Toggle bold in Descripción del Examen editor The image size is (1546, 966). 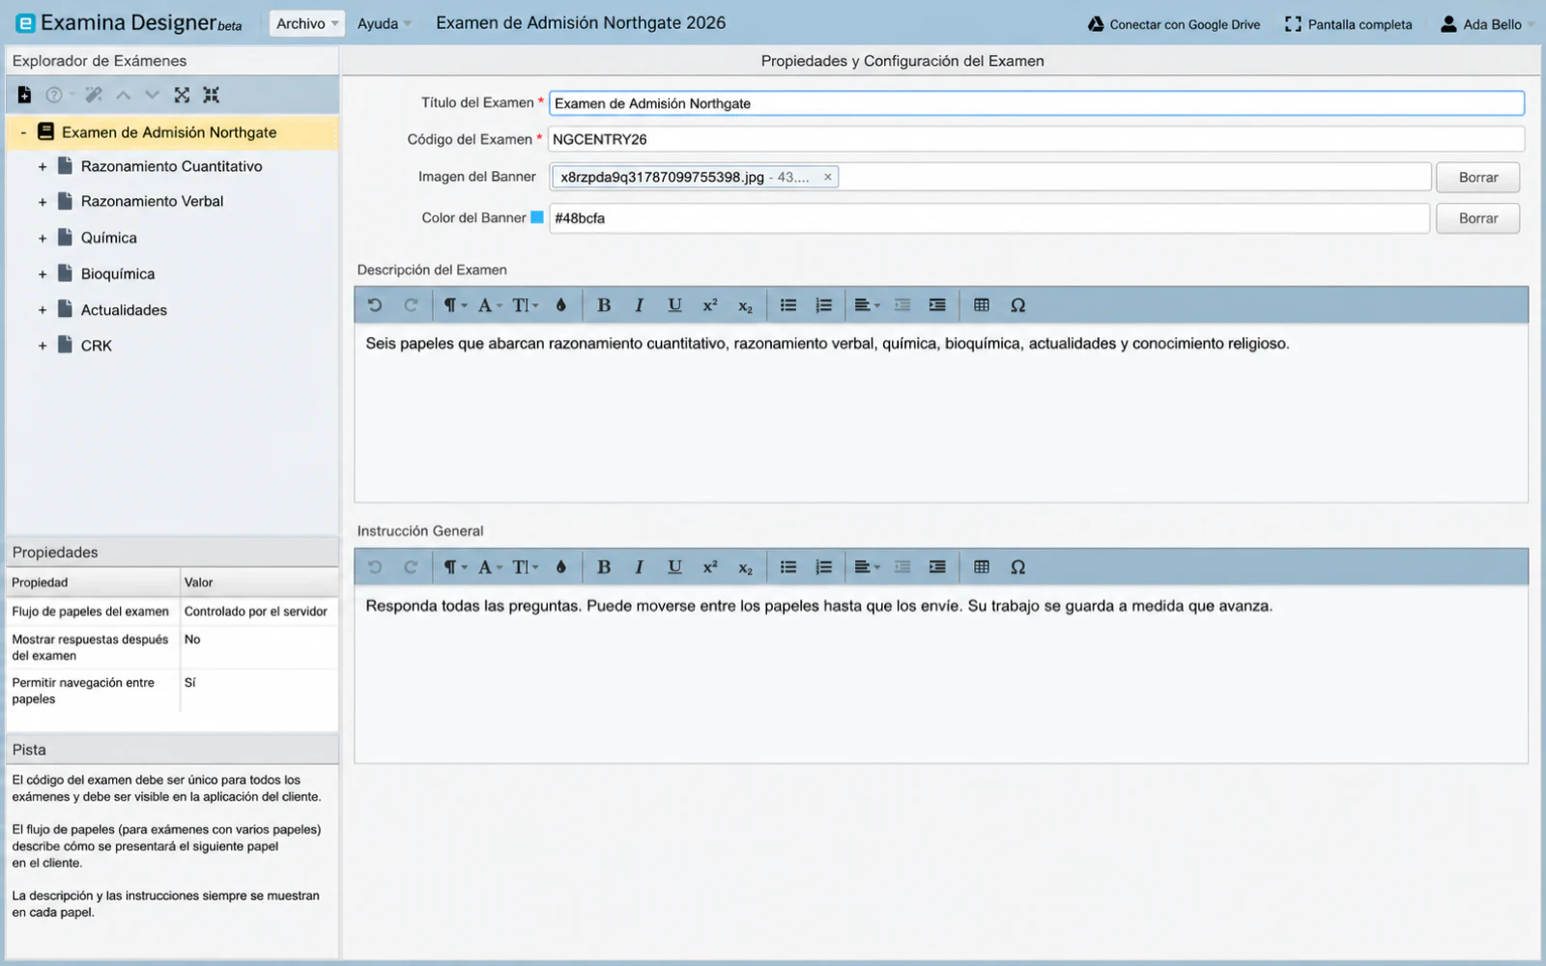click(x=604, y=305)
